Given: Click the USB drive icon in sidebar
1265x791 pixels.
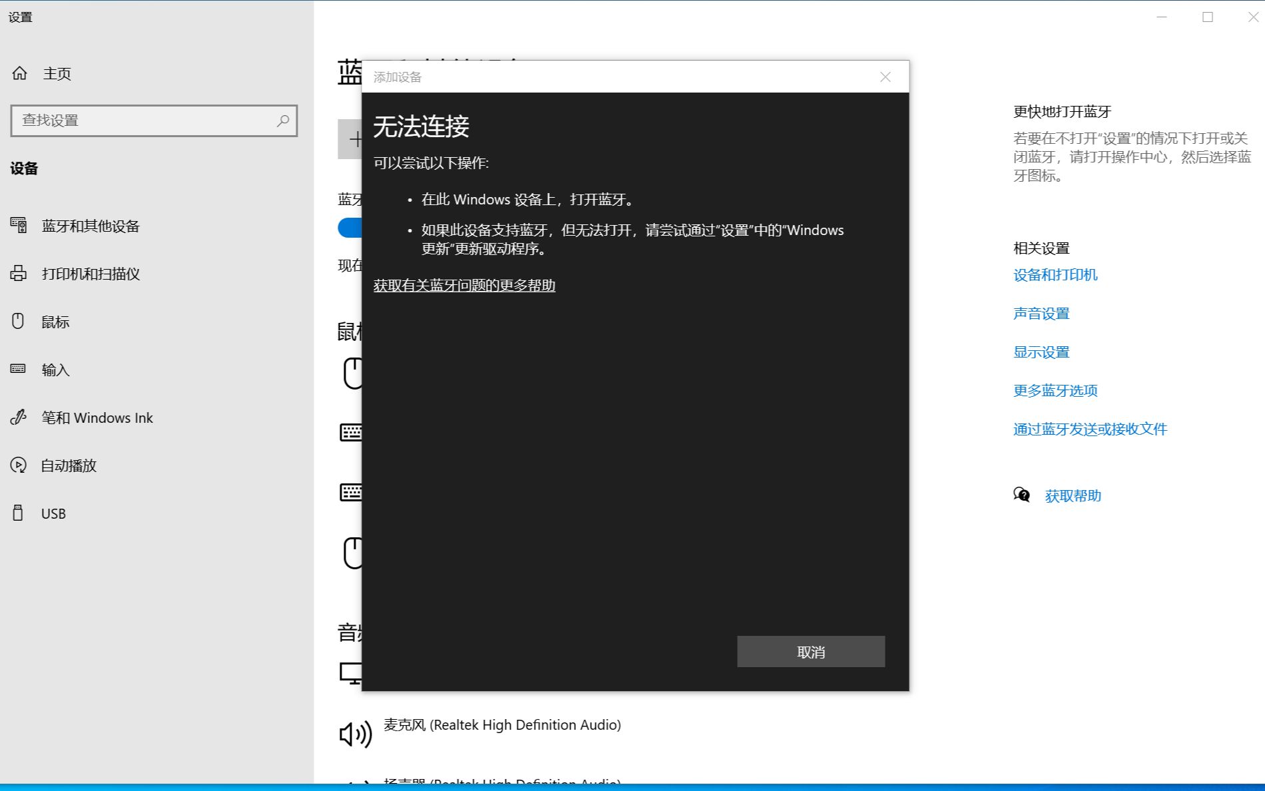Looking at the screenshot, I should coord(18,513).
